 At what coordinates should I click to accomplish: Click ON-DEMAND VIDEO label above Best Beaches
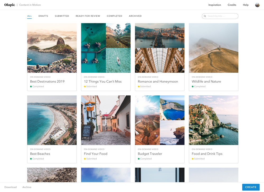pos(40,149)
